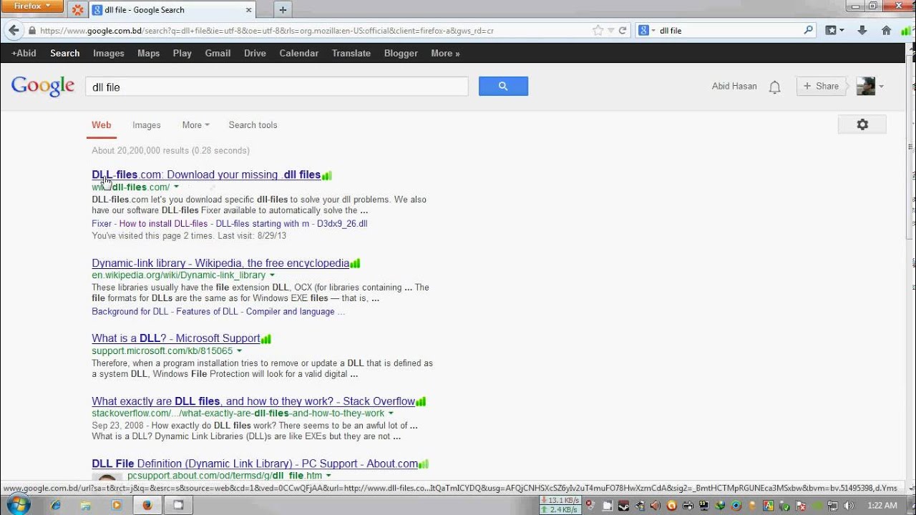Open a new tab with the plus button
Viewport: 916px width, 515px height.
(283, 10)
